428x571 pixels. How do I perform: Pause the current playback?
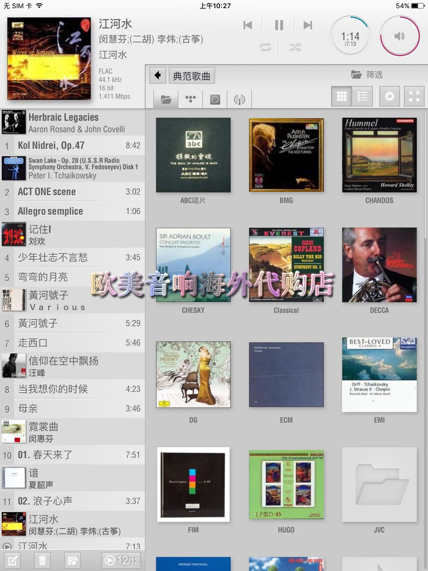tap(279, 25)
